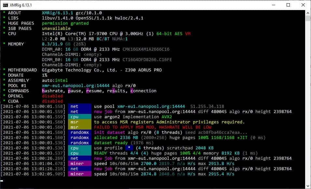Click the Z390 AORUS PRO motherboard text

pos(143,70)
